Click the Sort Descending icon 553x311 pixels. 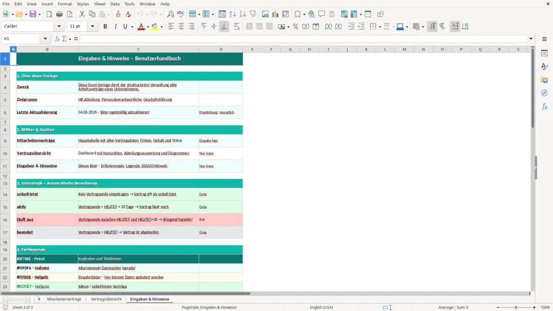(243, 14)
